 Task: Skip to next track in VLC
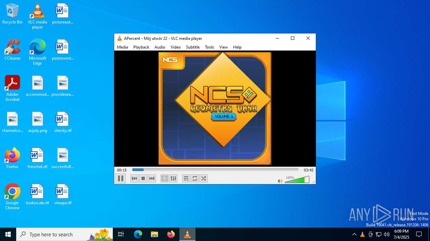[x=152, y=178]
